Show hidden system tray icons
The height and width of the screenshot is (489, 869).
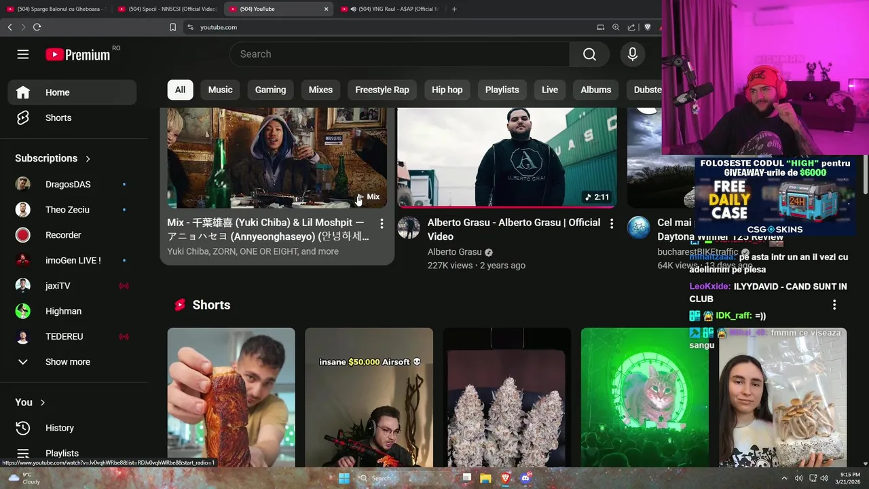point(784,478)
